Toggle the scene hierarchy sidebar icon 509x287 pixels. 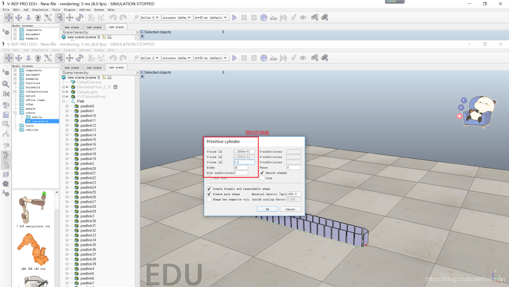[x=6, y=165]
